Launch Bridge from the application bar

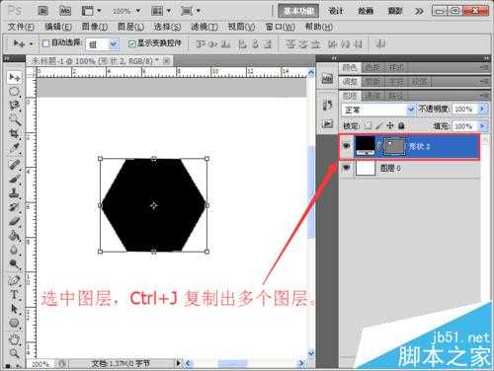pos(43,11)
